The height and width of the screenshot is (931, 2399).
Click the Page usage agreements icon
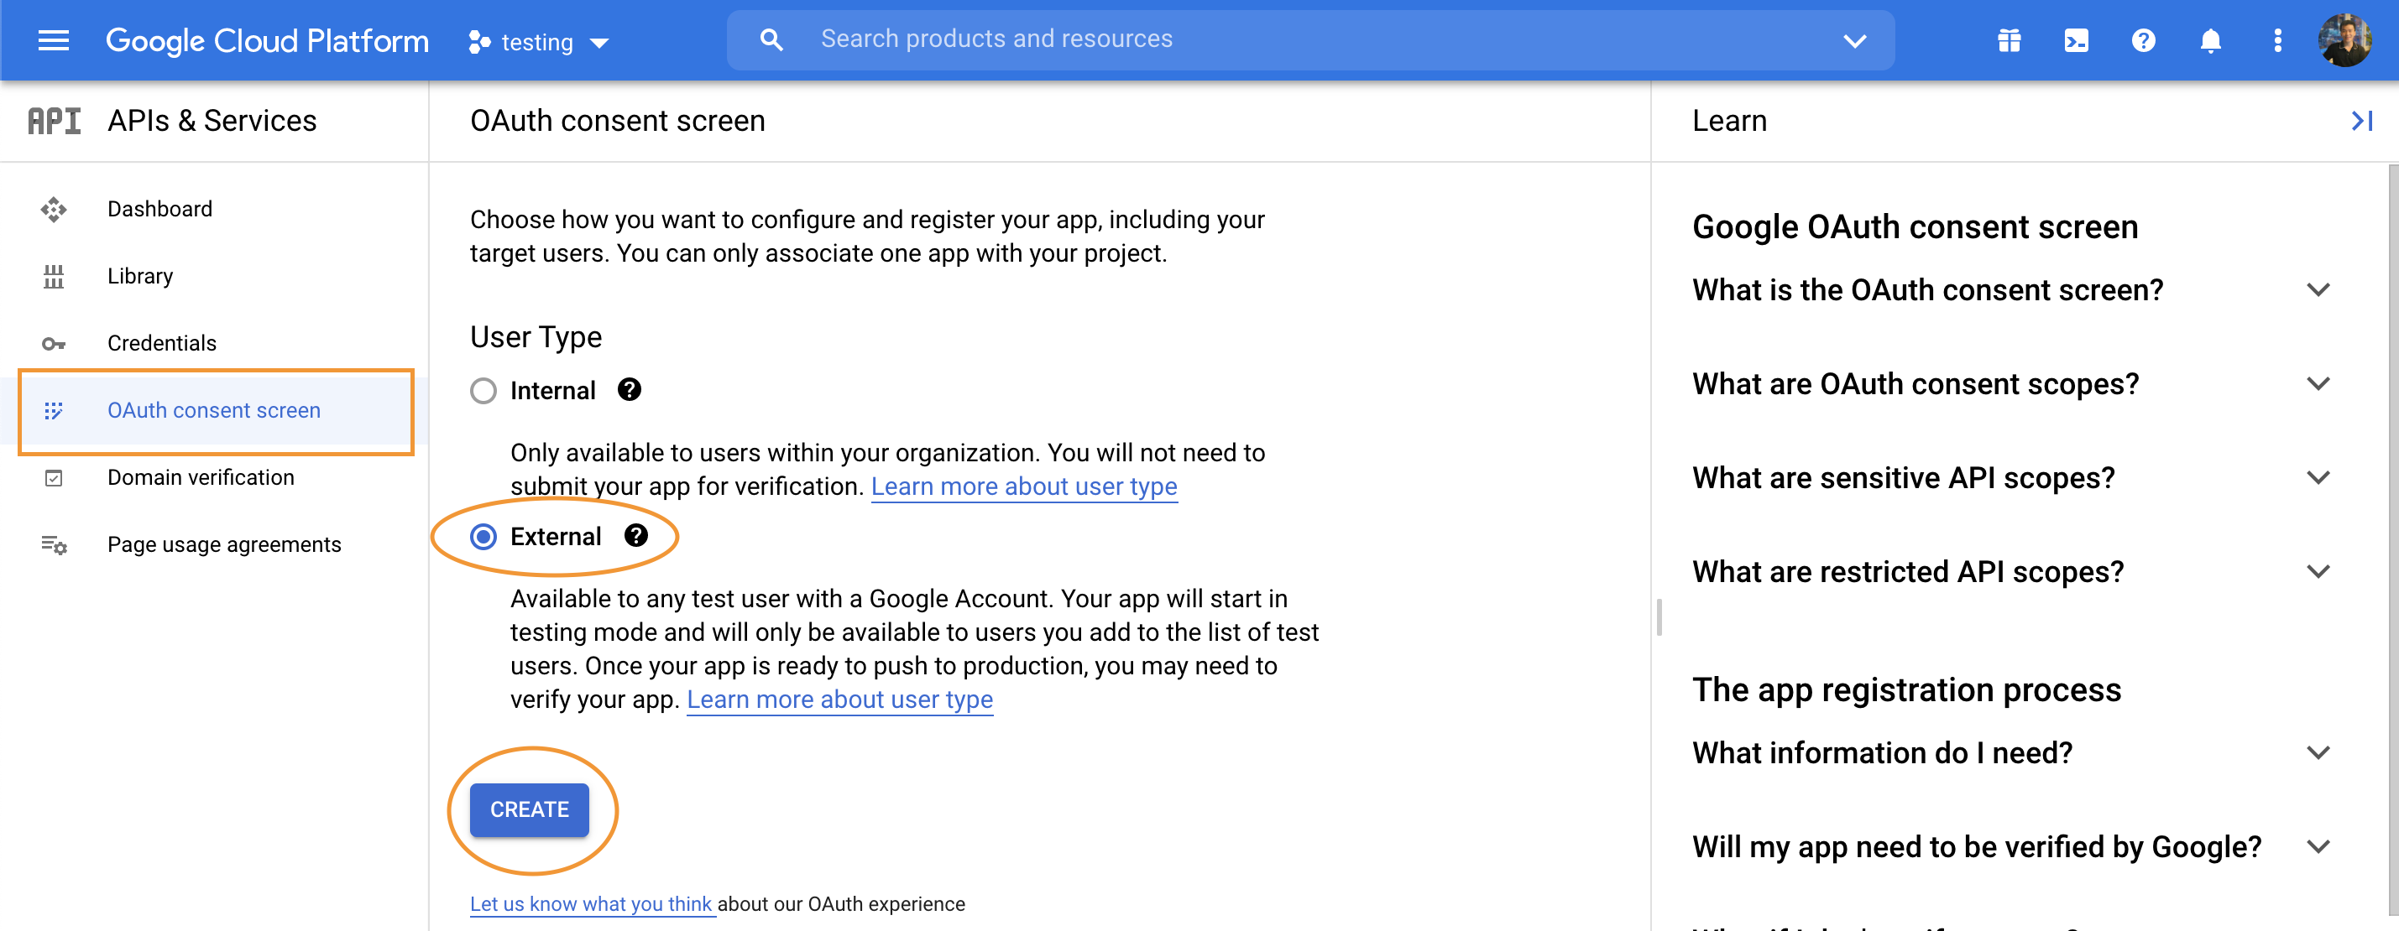pos(53,544)
